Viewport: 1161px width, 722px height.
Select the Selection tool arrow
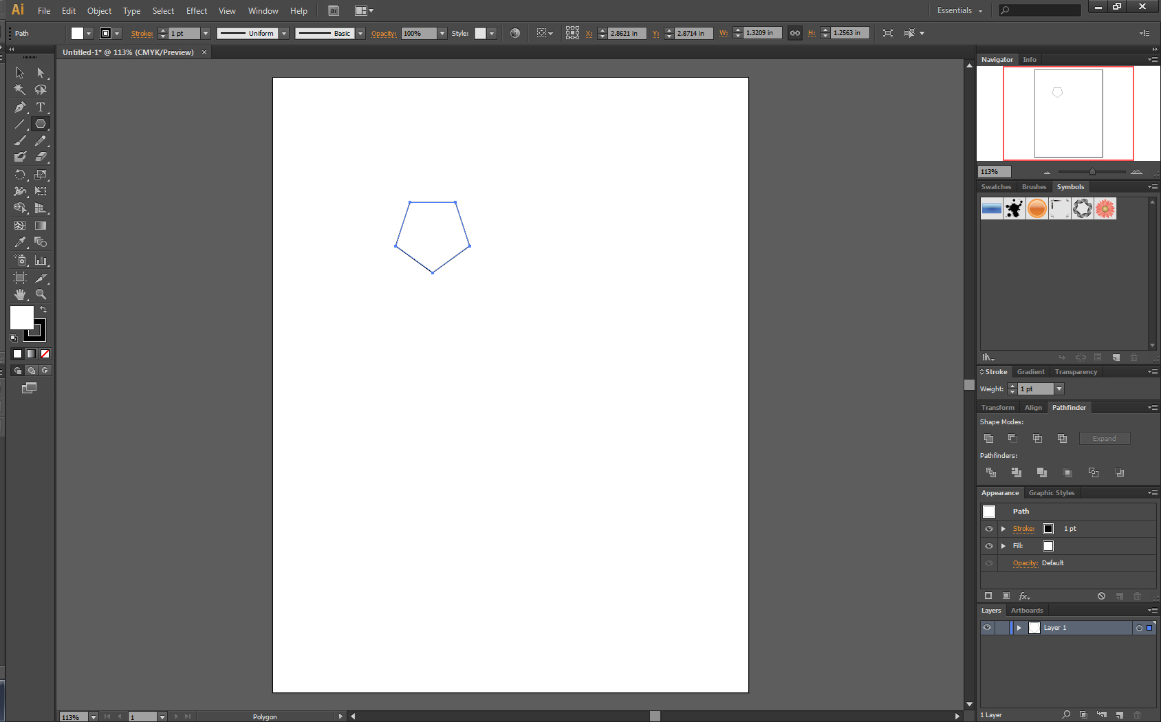tap(20, 72)
